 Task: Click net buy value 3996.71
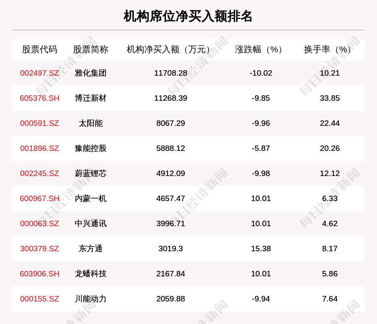(170, 223)
